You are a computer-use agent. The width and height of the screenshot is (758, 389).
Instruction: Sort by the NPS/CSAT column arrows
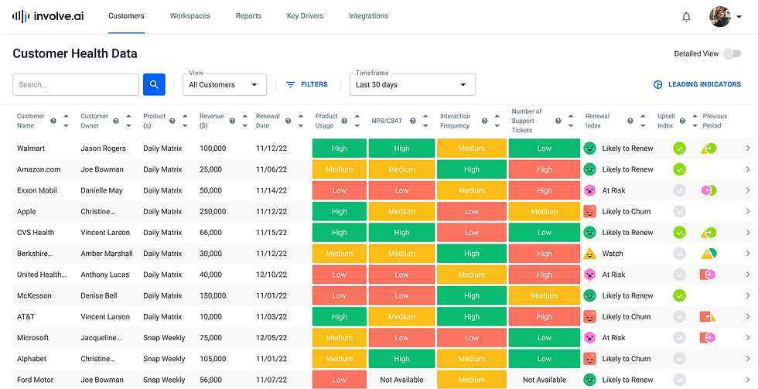tap(425, 121)
